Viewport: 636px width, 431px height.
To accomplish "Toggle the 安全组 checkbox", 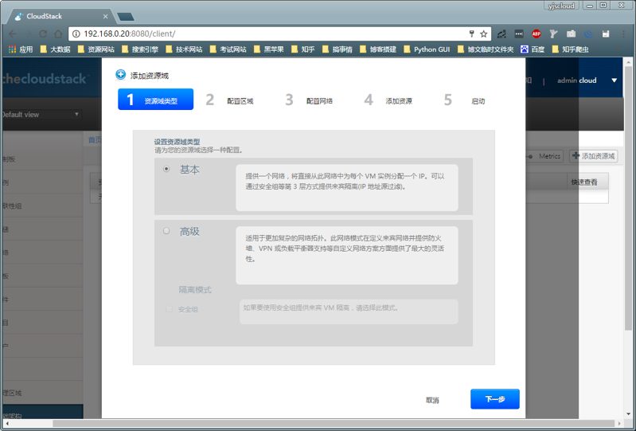I will point(168,309).
